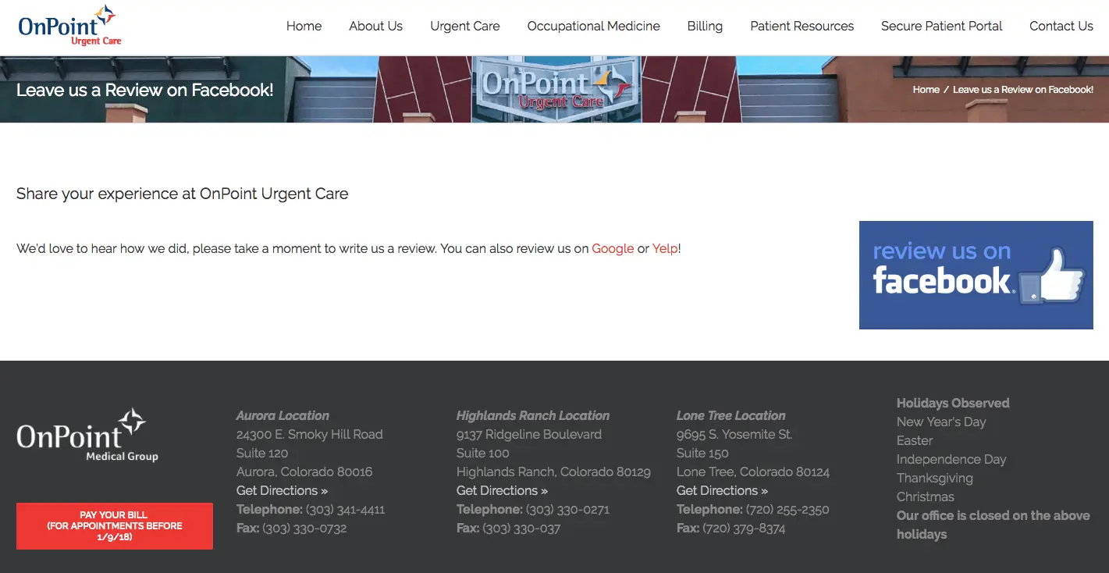The image size is (1109, 573).
Task: Click the address 9695 S. Yosemite St.
Action: 734,434
